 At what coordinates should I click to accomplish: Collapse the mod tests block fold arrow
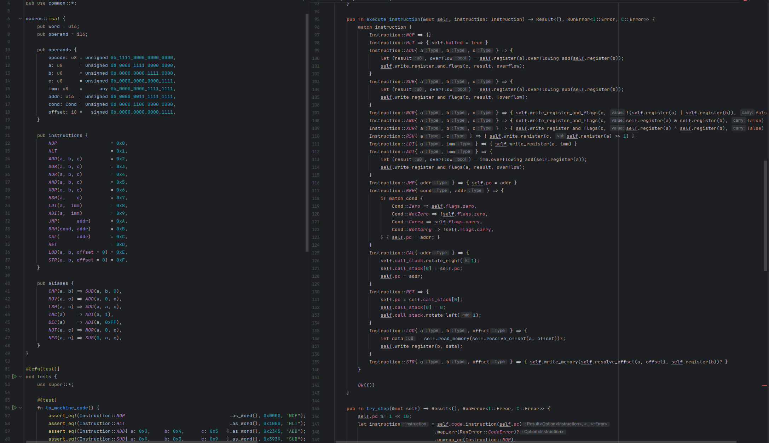(x=21, y=376)
